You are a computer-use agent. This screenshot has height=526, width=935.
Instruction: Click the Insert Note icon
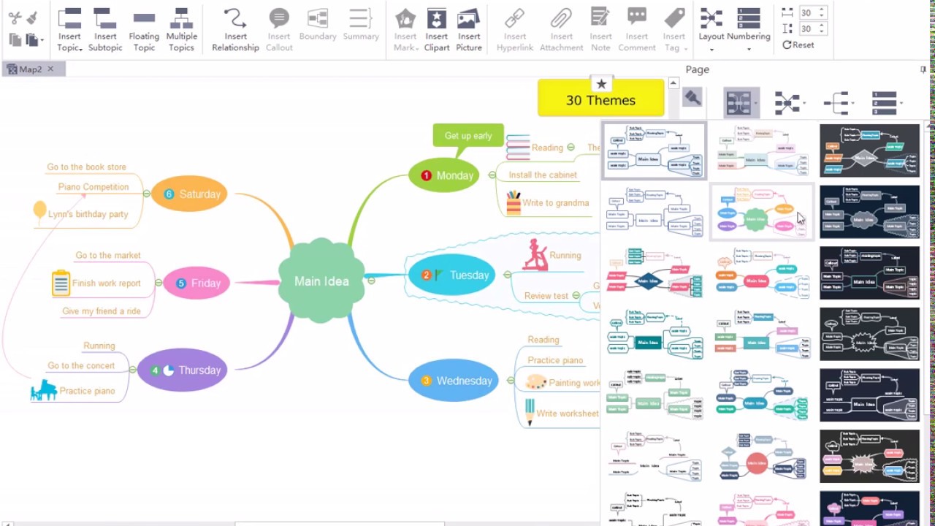(x=600, y=18)
